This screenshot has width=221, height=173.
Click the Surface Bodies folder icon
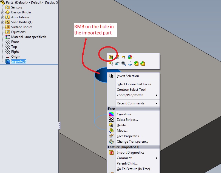click(x=8, y=27)
